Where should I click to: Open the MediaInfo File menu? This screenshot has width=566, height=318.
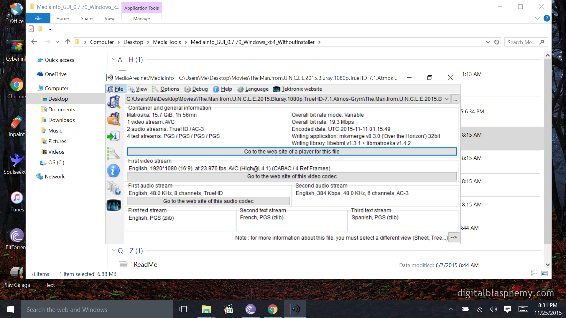115,89
